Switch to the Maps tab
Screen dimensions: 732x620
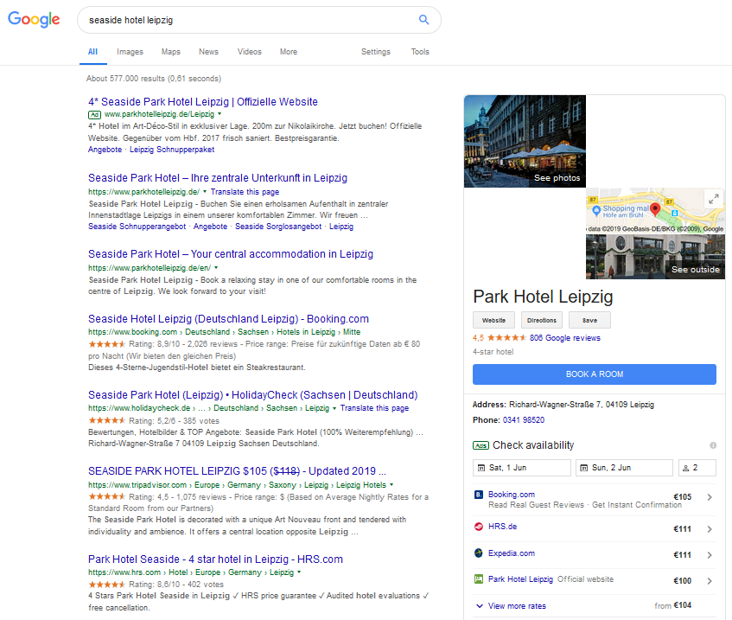[171, 52]
